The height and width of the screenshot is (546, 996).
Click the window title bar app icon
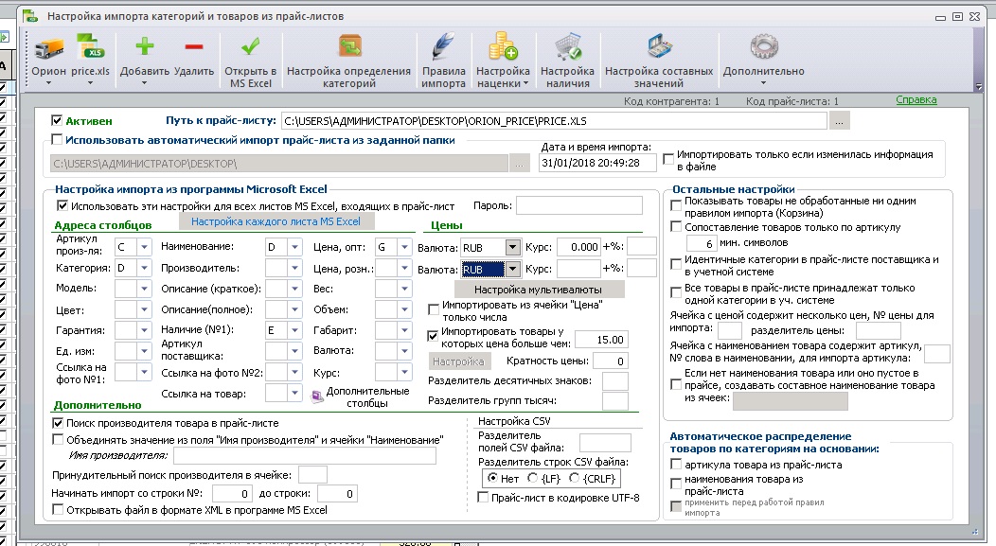point(30,16)
